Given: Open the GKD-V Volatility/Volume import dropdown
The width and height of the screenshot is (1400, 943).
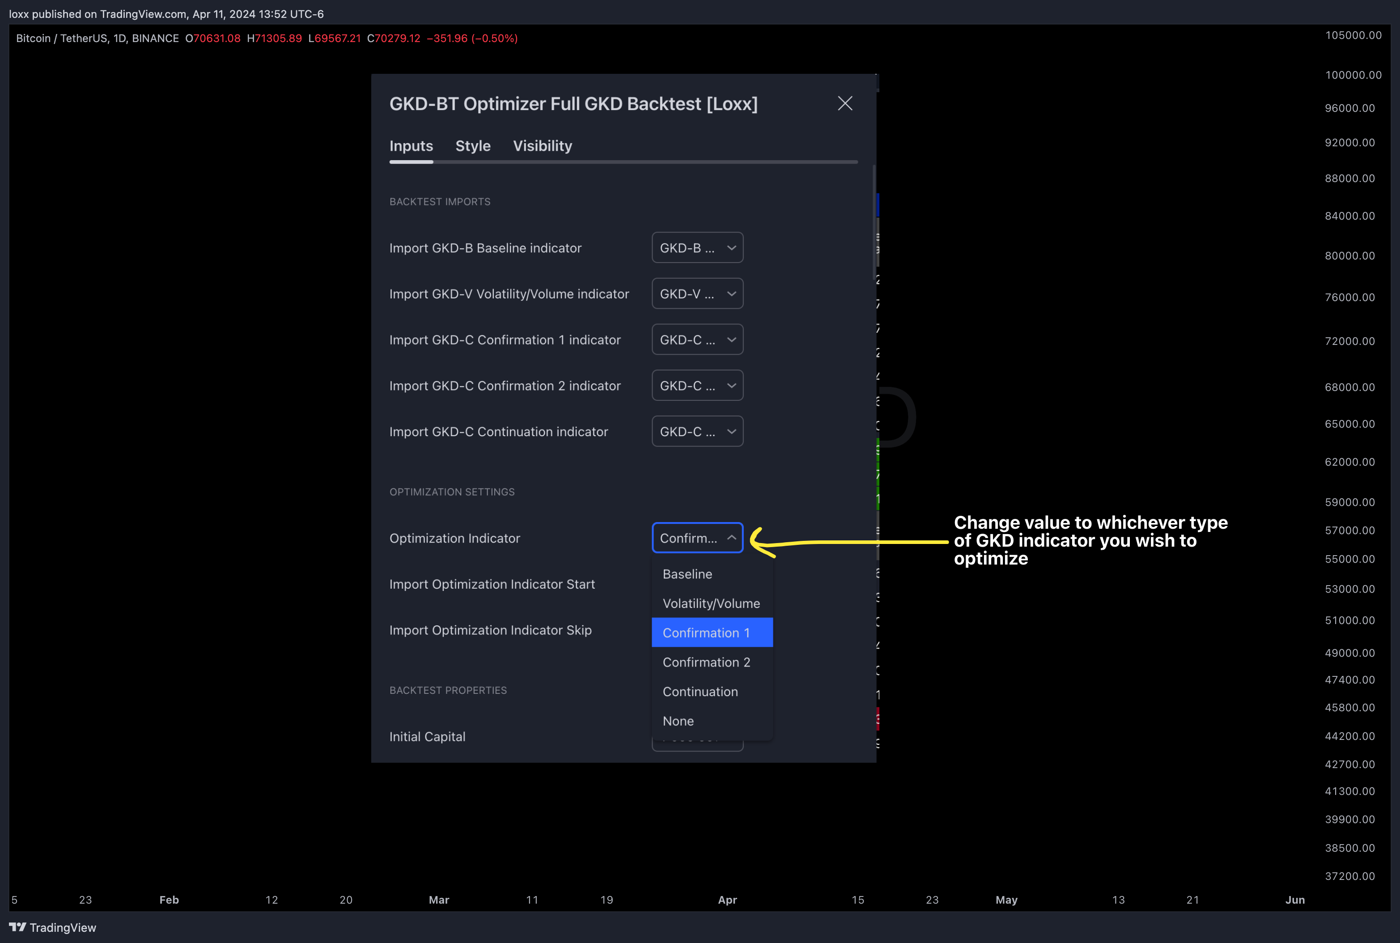Looking at the screenshot, I should [698, 293].
